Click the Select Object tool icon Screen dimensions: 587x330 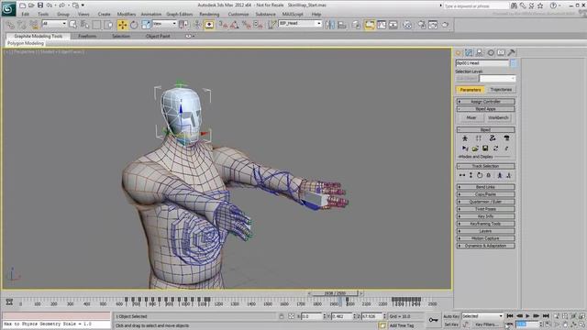73,25
